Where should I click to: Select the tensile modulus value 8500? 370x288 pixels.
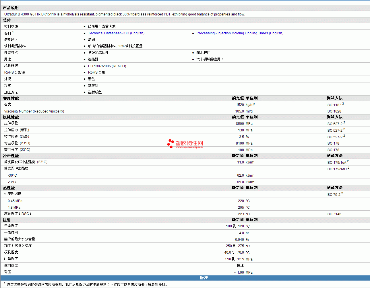pyautogui.click(x=240, y=124)
